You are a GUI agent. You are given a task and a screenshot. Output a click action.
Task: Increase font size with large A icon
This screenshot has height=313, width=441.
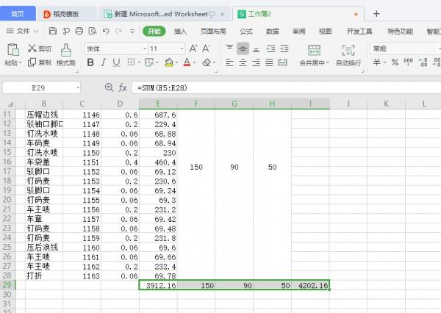point(193,48)
